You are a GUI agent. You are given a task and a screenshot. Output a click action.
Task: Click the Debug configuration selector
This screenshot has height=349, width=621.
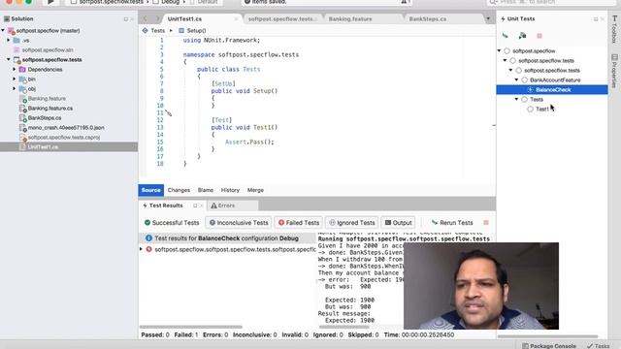[x=171, y=2]
